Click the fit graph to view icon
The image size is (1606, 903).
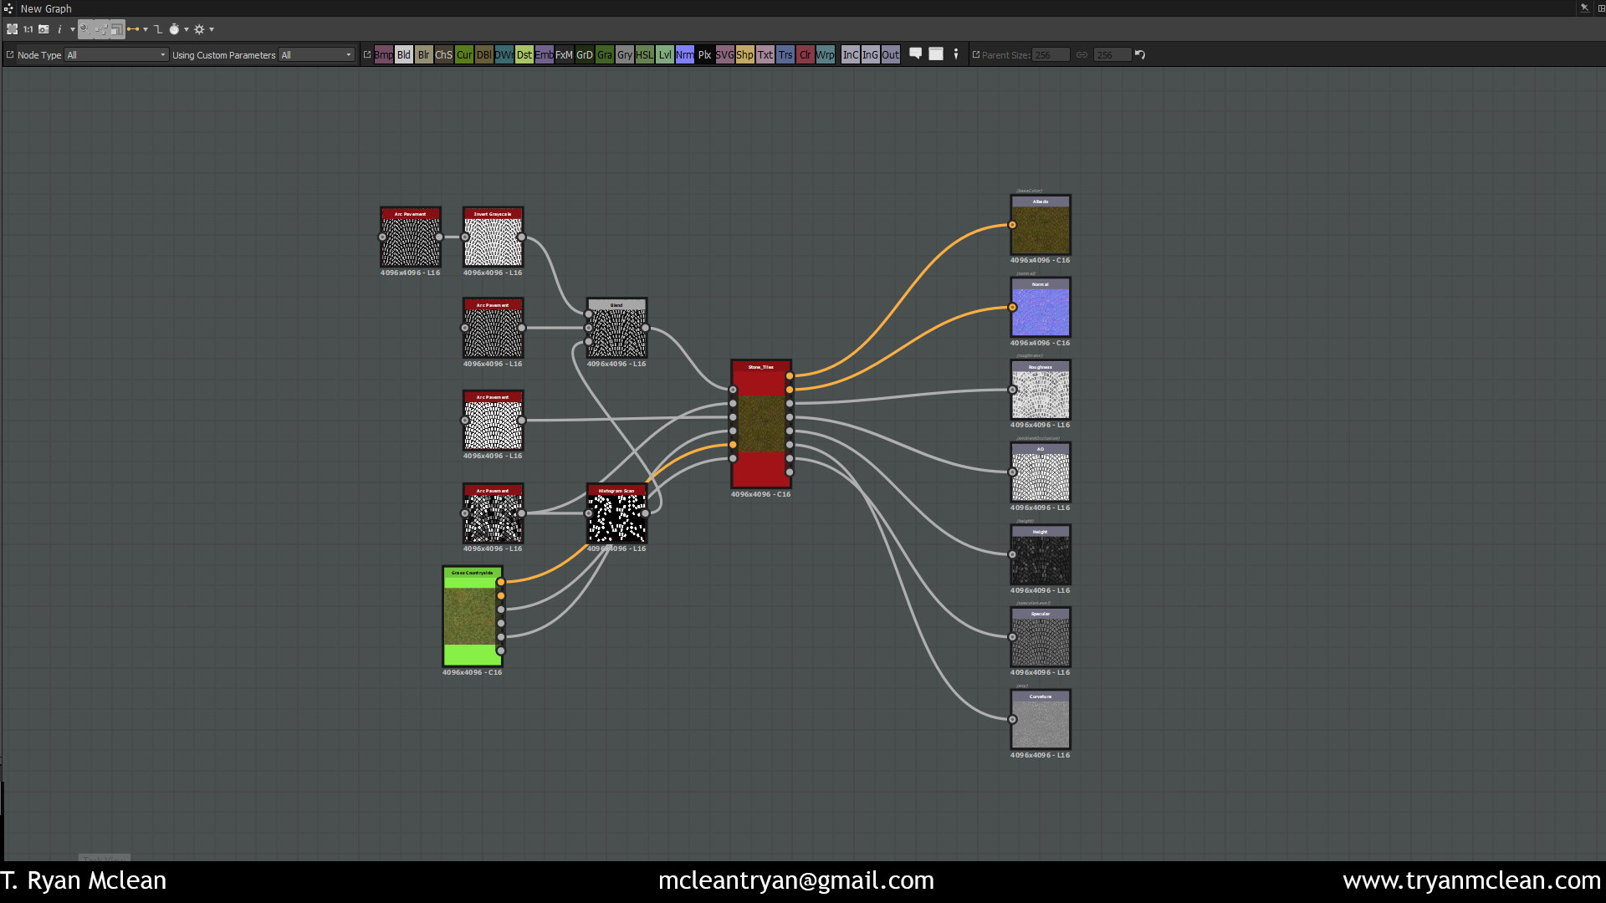tap(12, 29)
